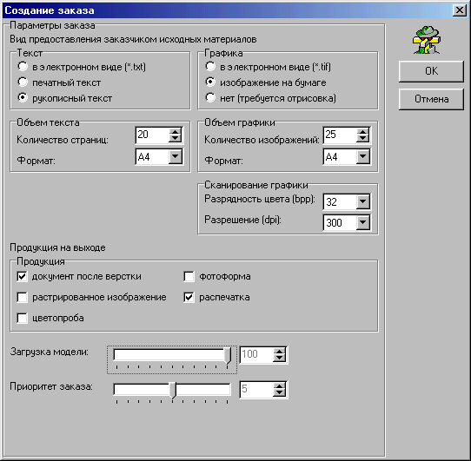471x461 pixels.
Task: Click the Количество страниц input field
Action: click(x=153, y=135)
